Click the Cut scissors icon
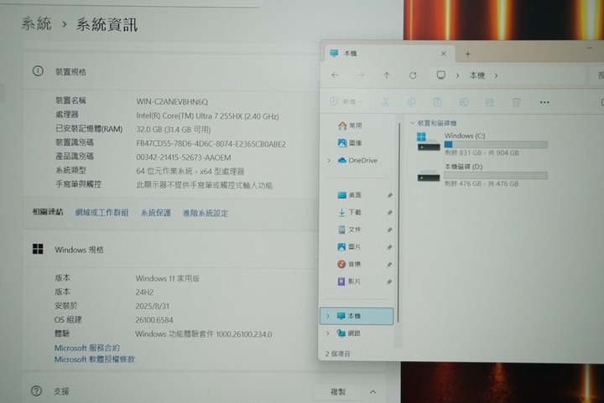This screenshot has width=604, height=403. pos(385,102)
